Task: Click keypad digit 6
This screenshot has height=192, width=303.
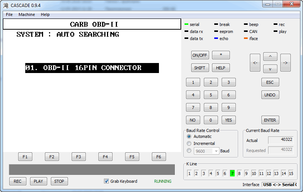Action: pyautogui.click(x=229, y=95)
